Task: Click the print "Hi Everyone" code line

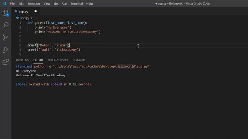Action: tap(53, 27)
